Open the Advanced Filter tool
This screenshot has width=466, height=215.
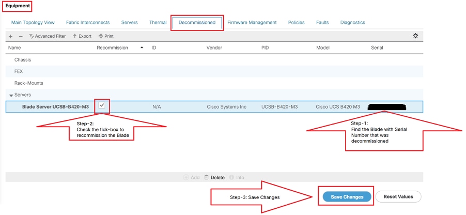(x=47, y=36)
